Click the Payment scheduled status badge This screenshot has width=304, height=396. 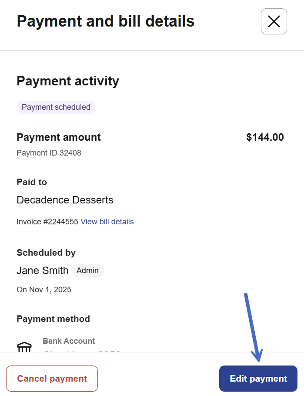coord(56,107)
